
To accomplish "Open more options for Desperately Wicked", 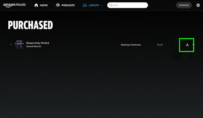I will (194, 45).
